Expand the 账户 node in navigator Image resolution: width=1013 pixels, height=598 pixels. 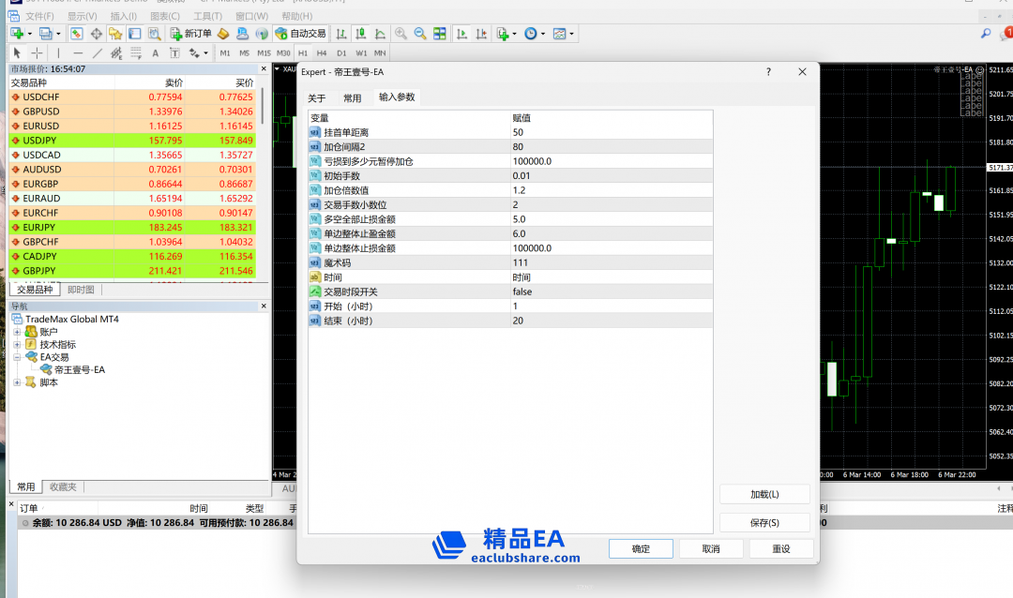tap(17, 332)
